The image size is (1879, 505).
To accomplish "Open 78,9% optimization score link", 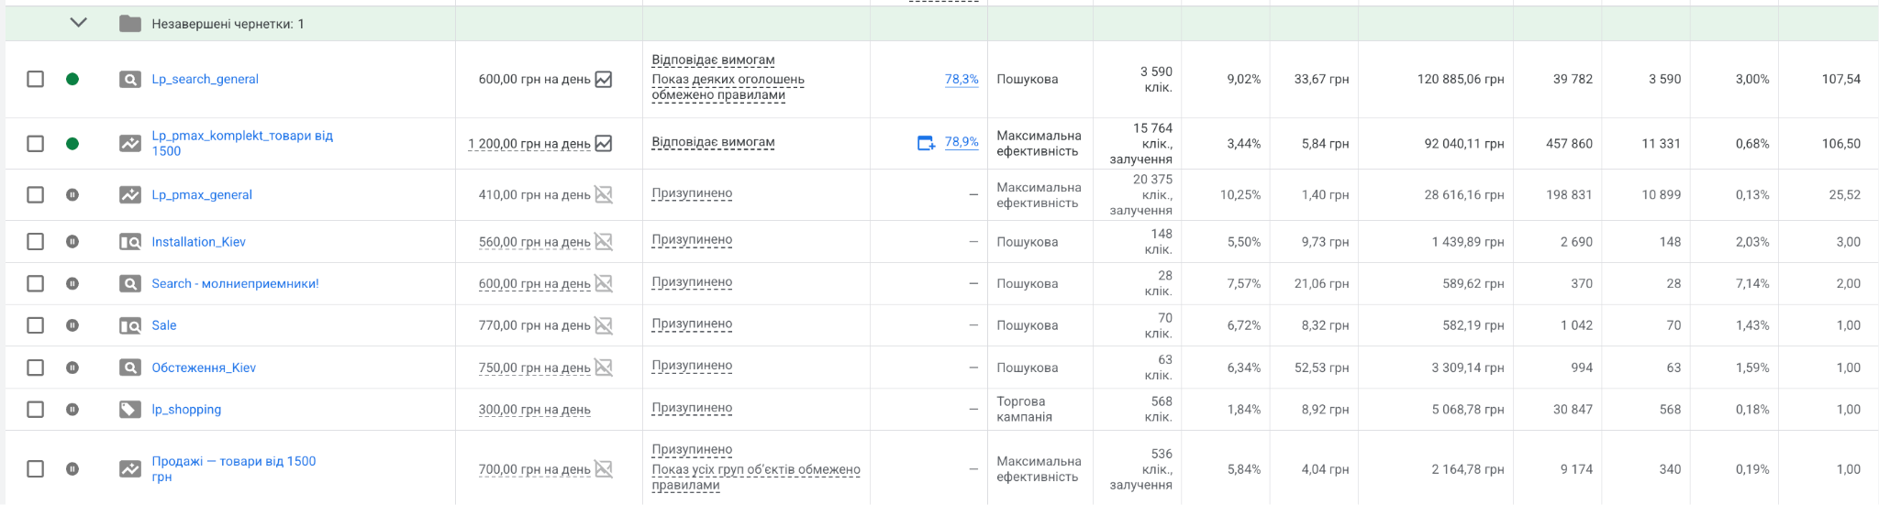I will [962, 142].
